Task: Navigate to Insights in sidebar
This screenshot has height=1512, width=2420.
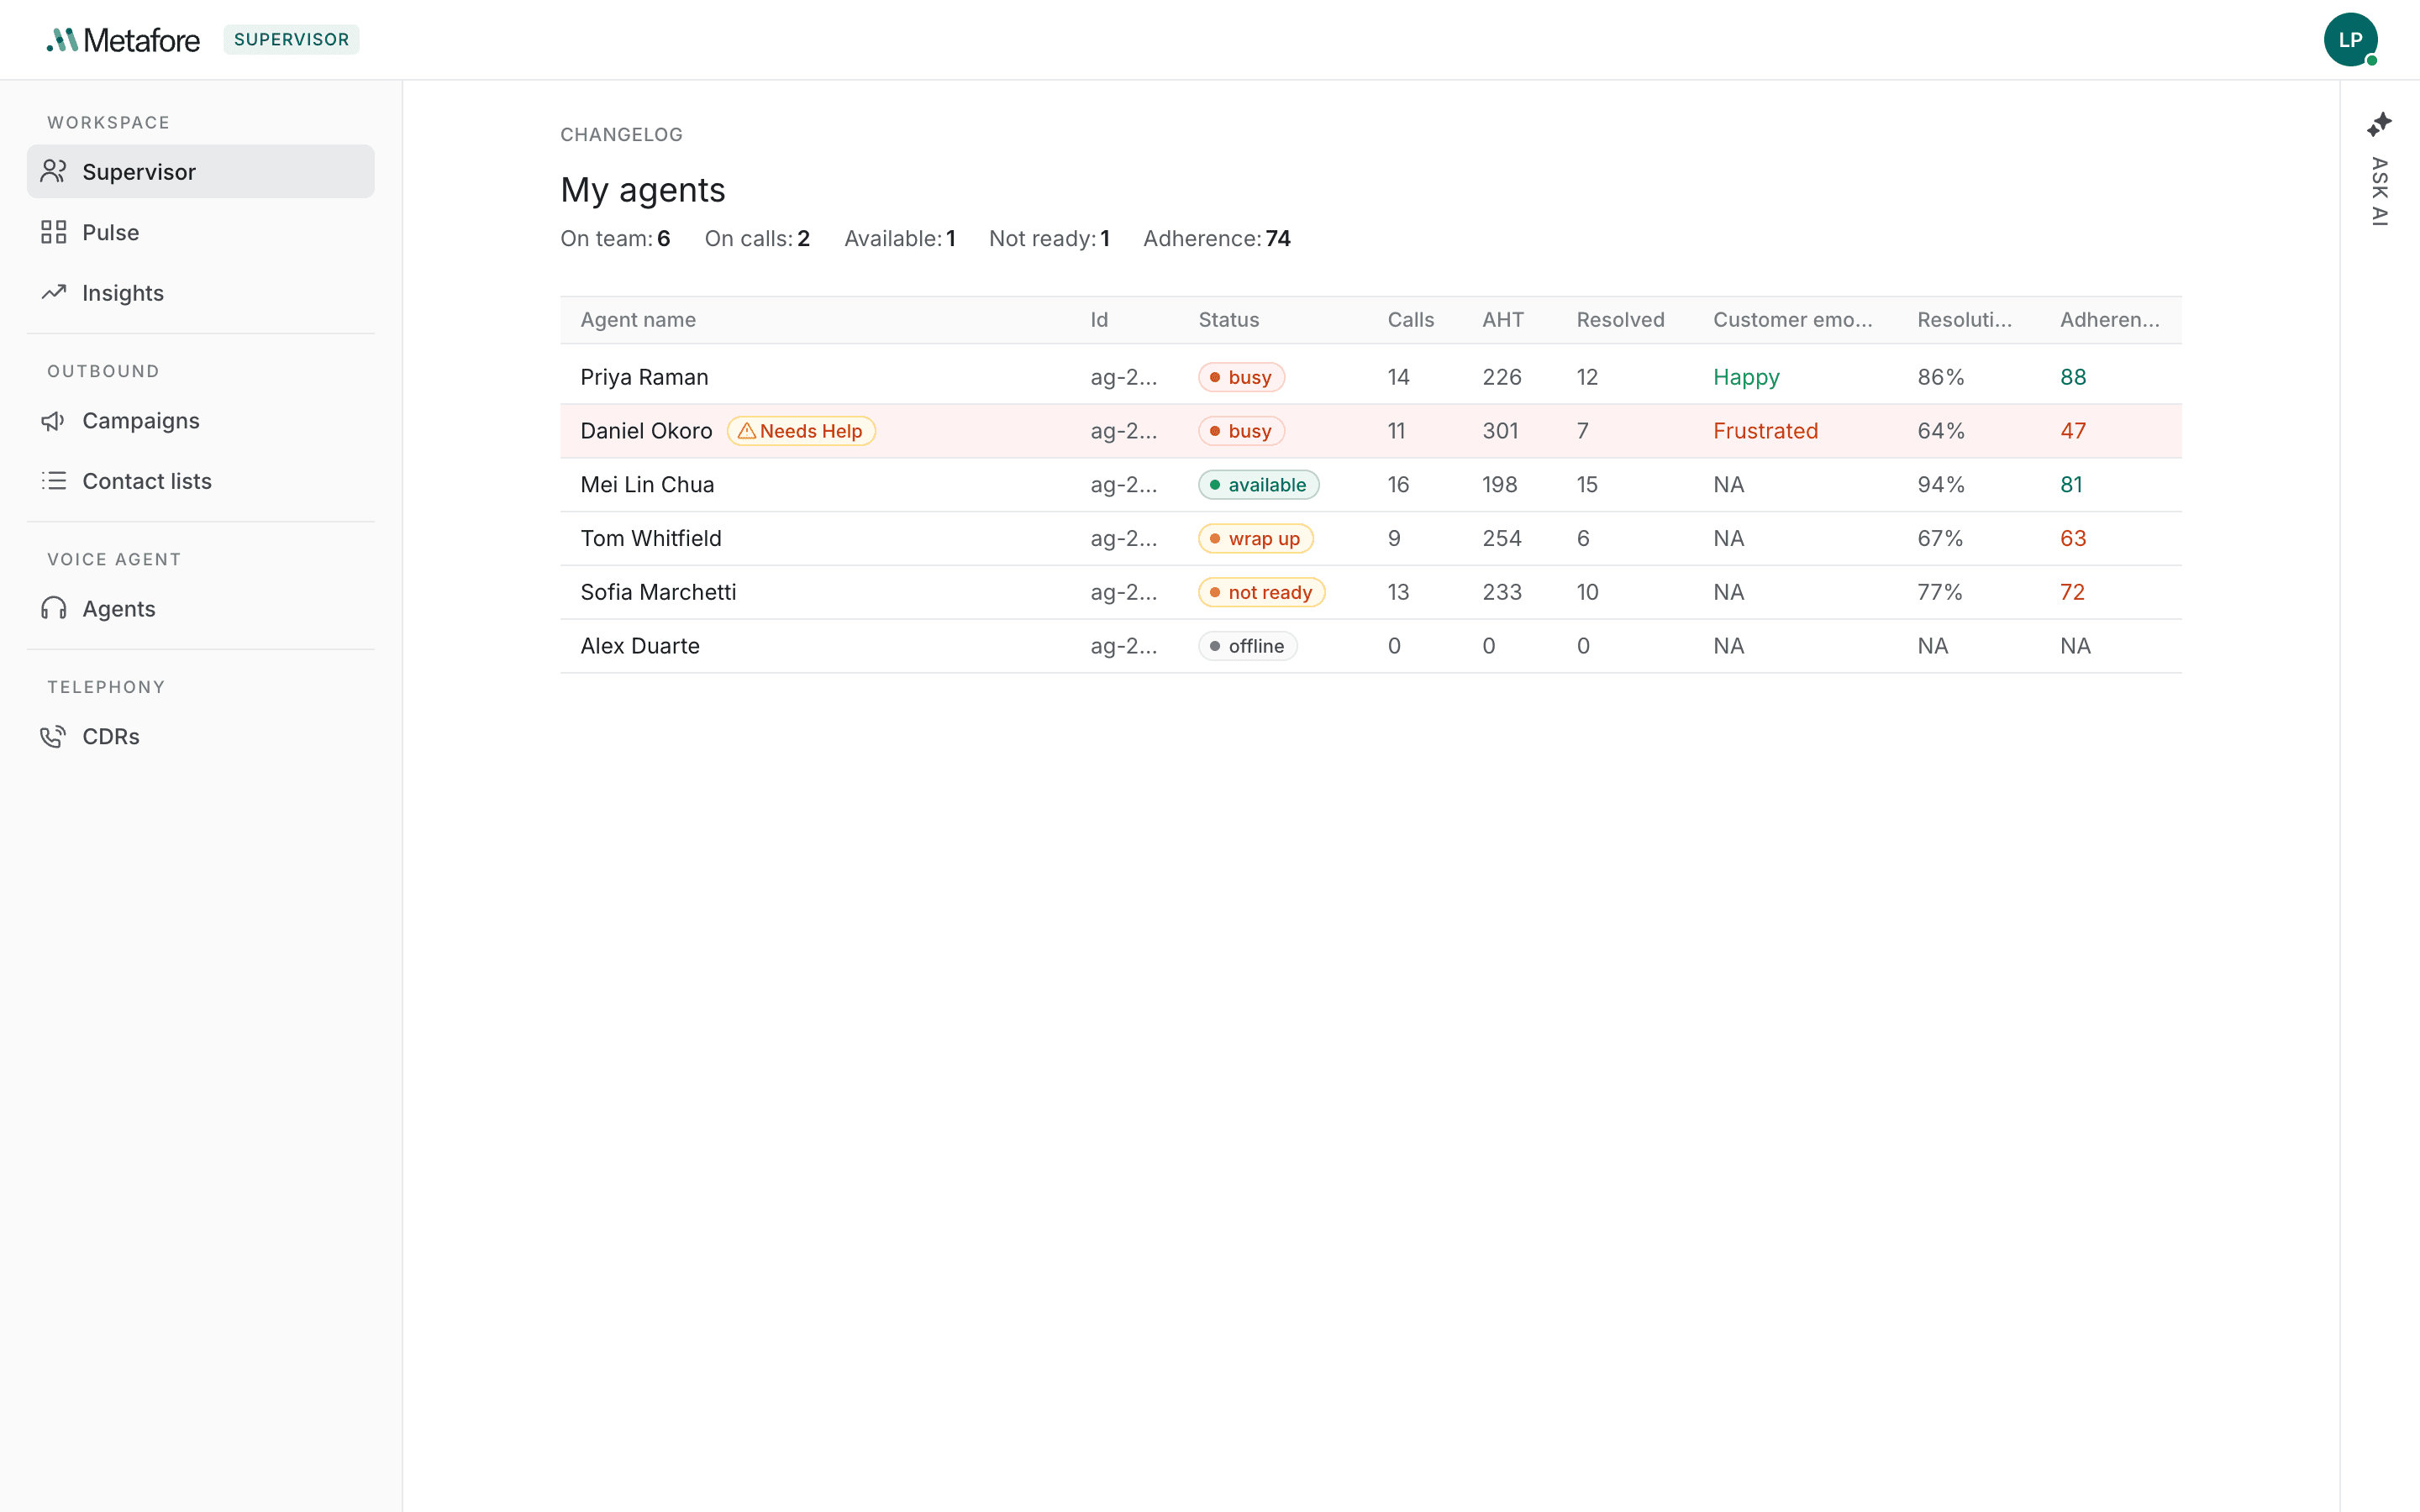Action: coord(201,293)
